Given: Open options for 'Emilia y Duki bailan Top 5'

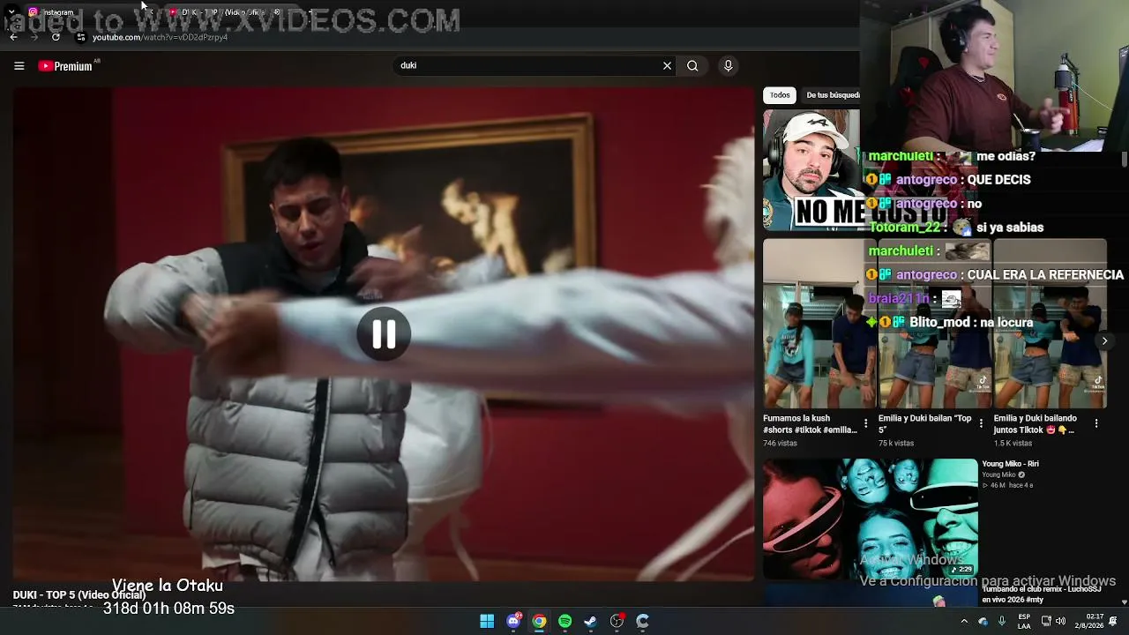Looking at the screenshot, I should (x=981, y=423).
